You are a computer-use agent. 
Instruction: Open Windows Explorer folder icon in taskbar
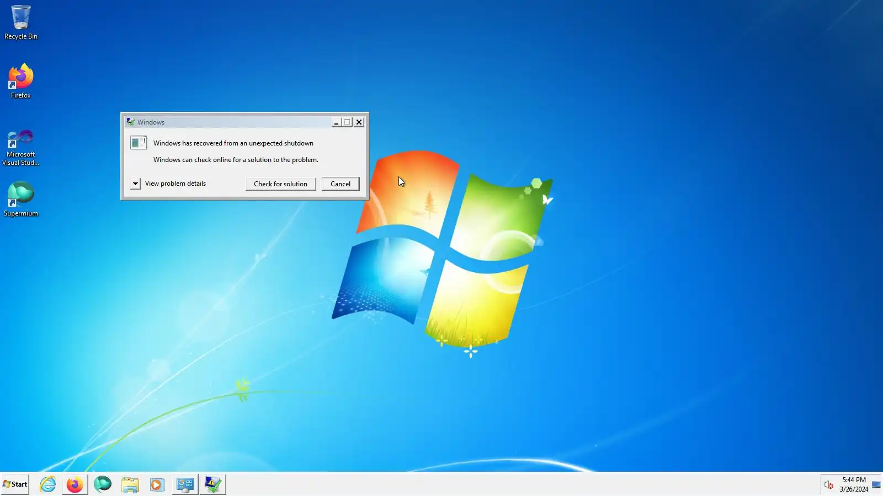pos(130,484)
